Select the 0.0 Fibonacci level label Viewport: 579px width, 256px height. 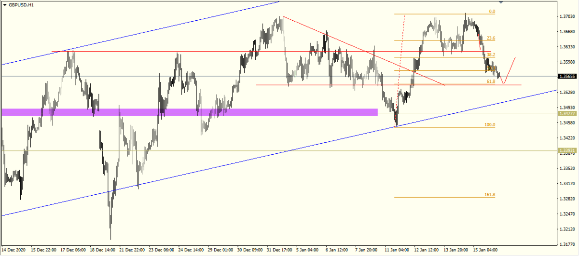(492, 11)
